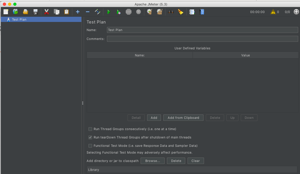The width and height of the screenshot is (300, 174).
Task: Click the New test plan icon
Action: click(6, 12)
